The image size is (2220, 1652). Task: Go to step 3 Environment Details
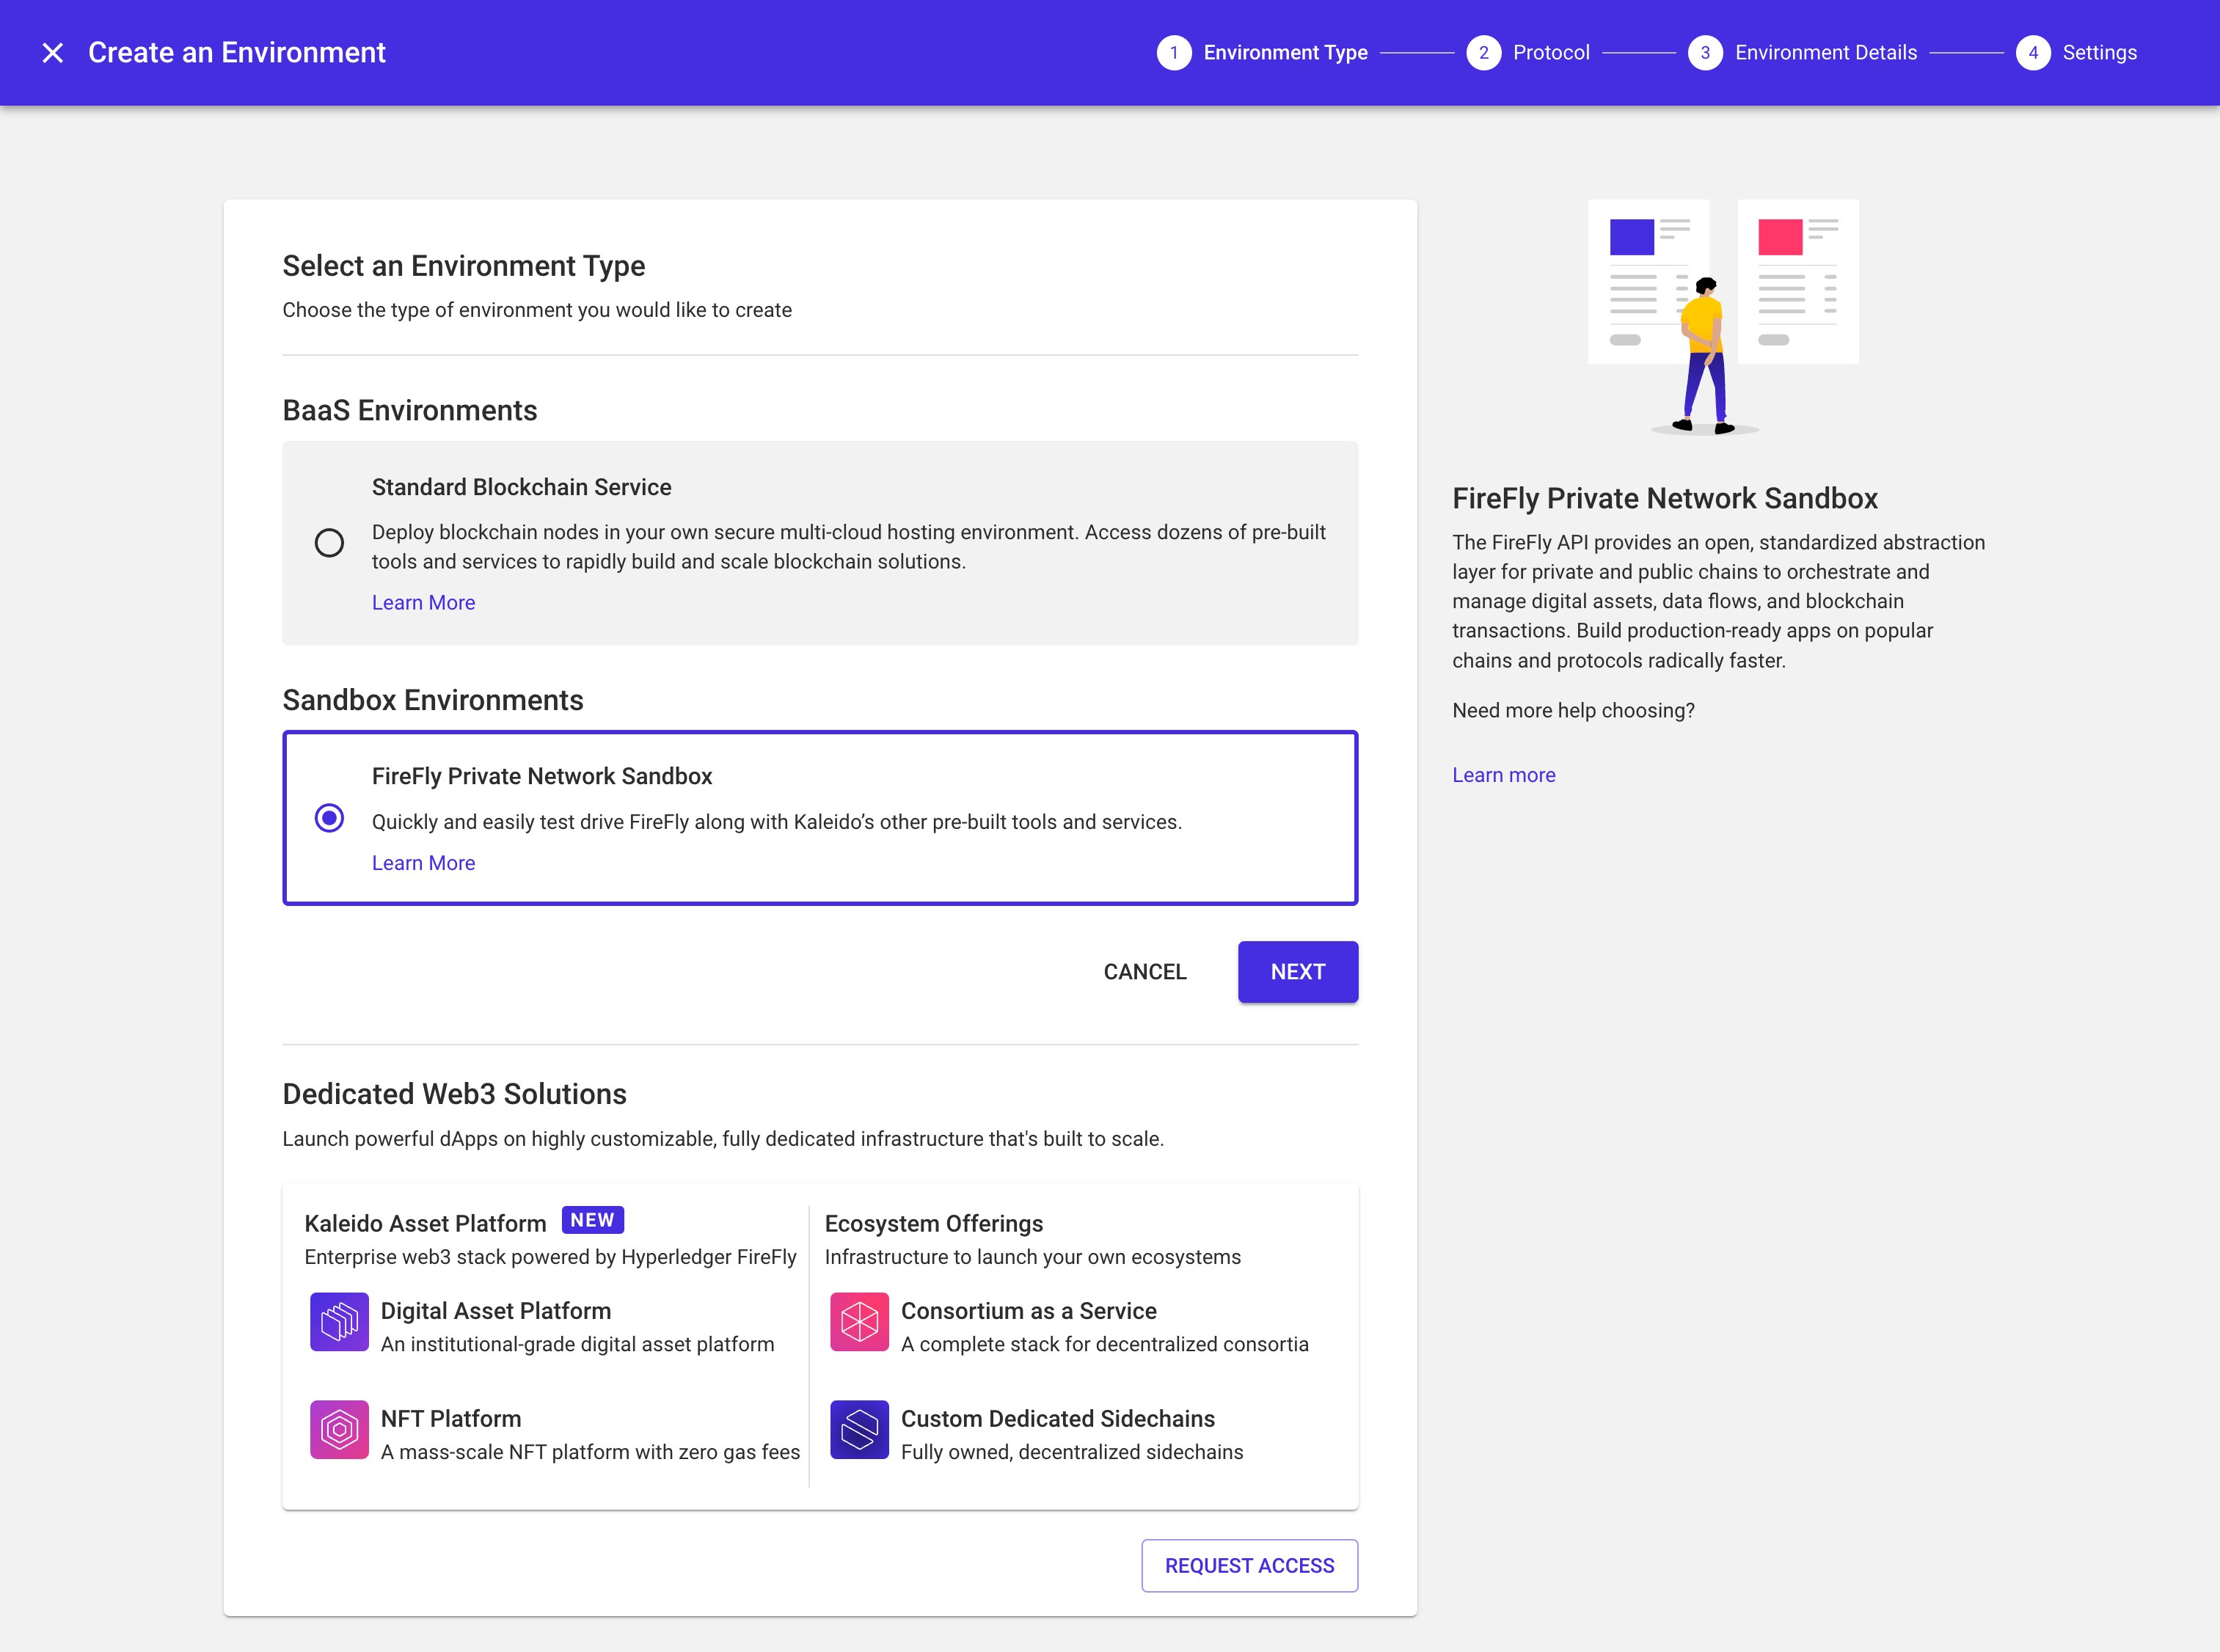tap(1802, 53)
